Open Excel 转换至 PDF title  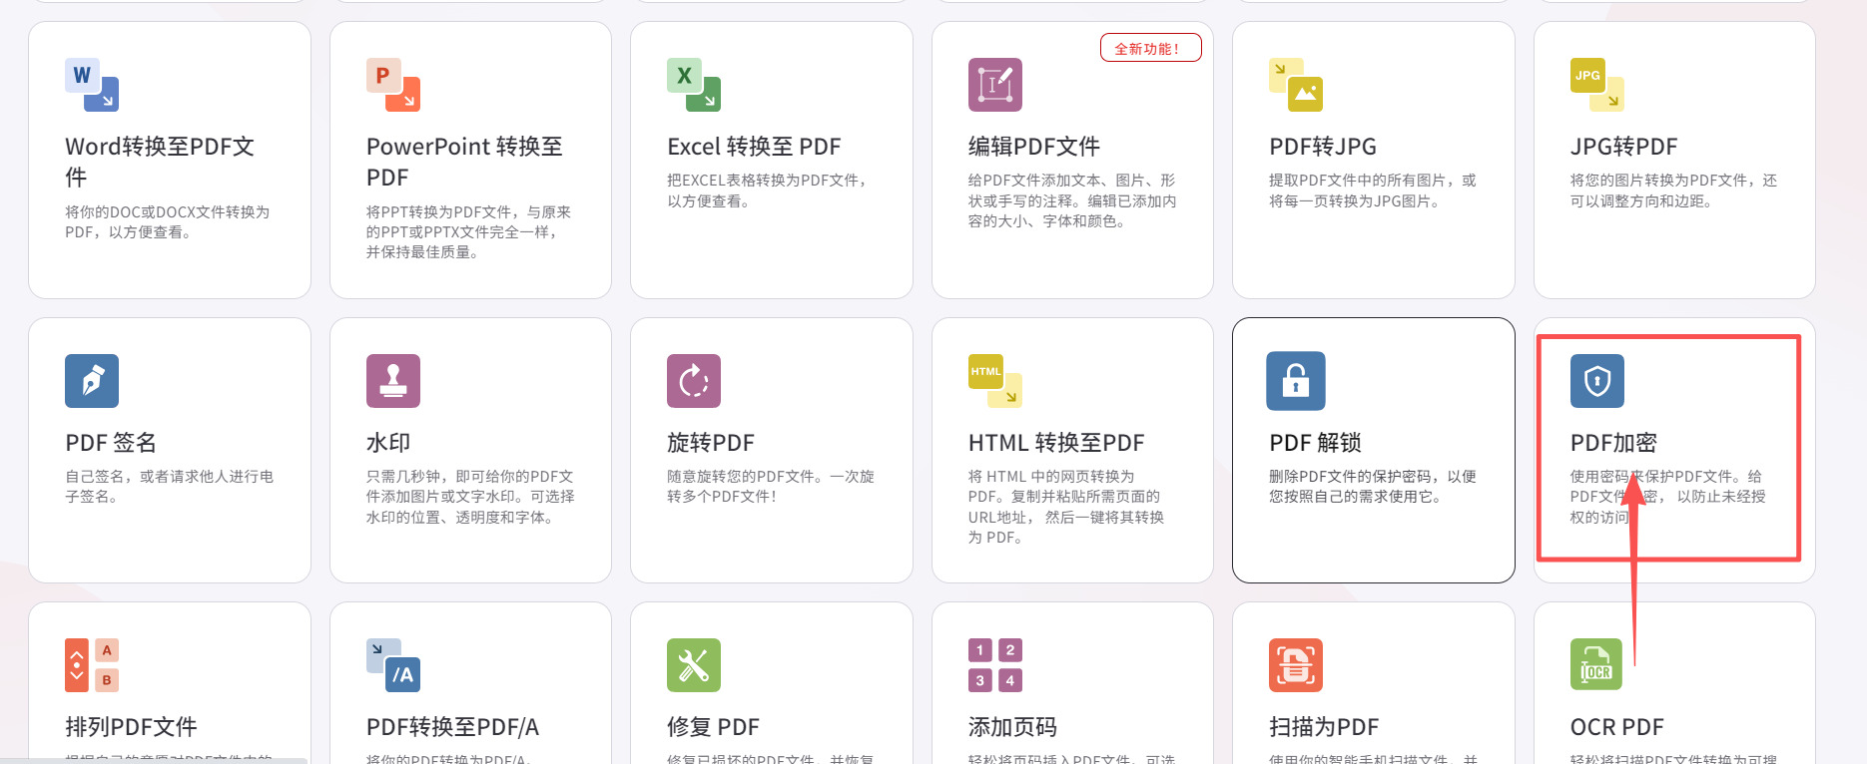(754, 147)
